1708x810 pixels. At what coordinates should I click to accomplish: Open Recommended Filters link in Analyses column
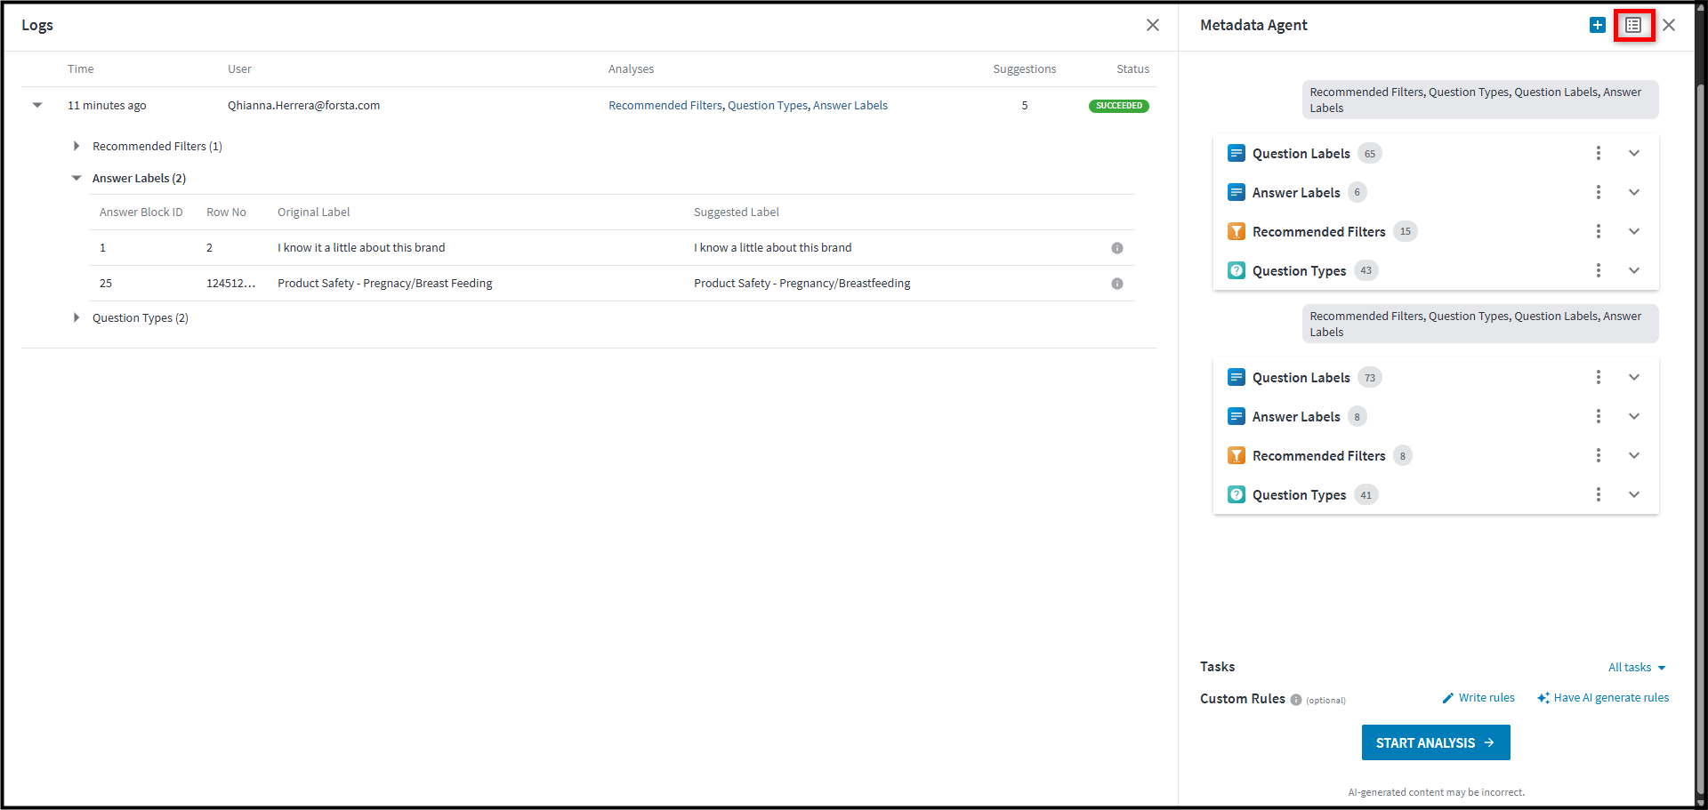pos(665,105)
